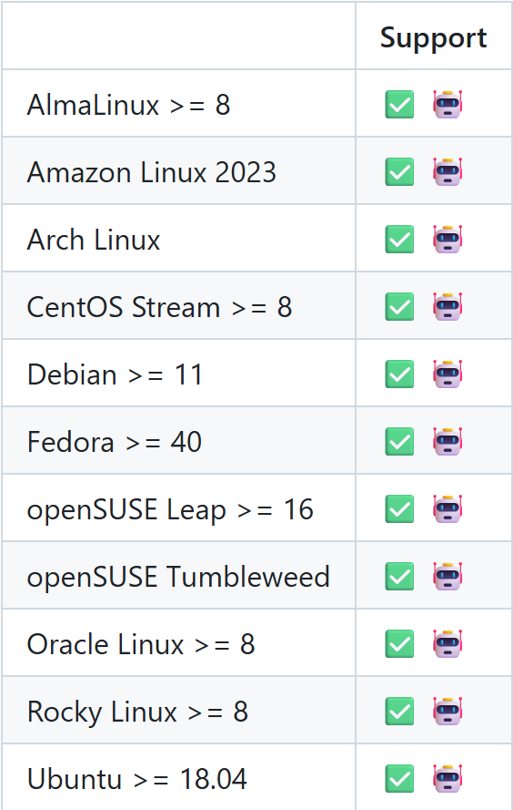Click the green checkmark for openSUSE Tumbleweed
The width and height of the screenshot is (513, 810).
point(399,577)
